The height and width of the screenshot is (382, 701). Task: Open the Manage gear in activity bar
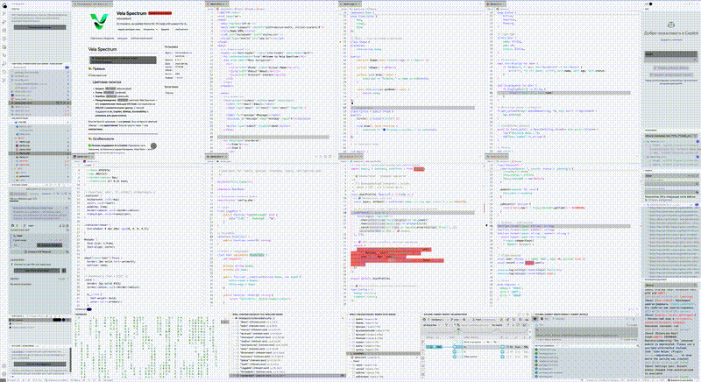[4, 374]
